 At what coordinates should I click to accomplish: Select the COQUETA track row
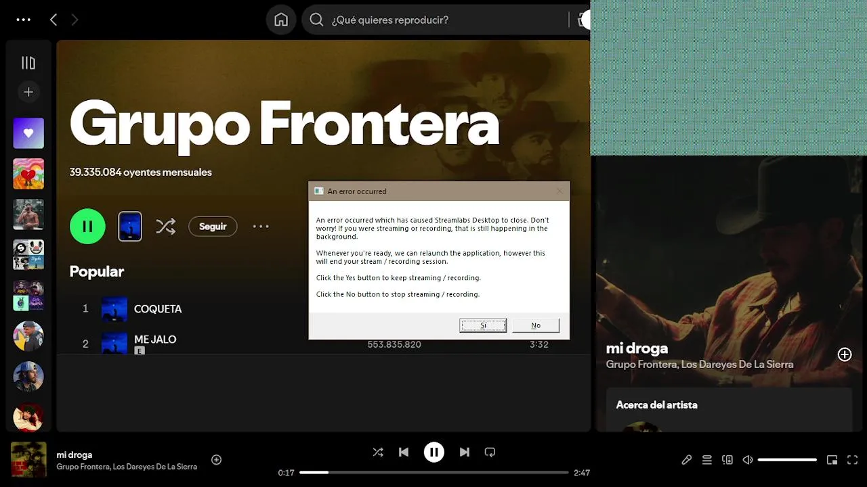323,308
